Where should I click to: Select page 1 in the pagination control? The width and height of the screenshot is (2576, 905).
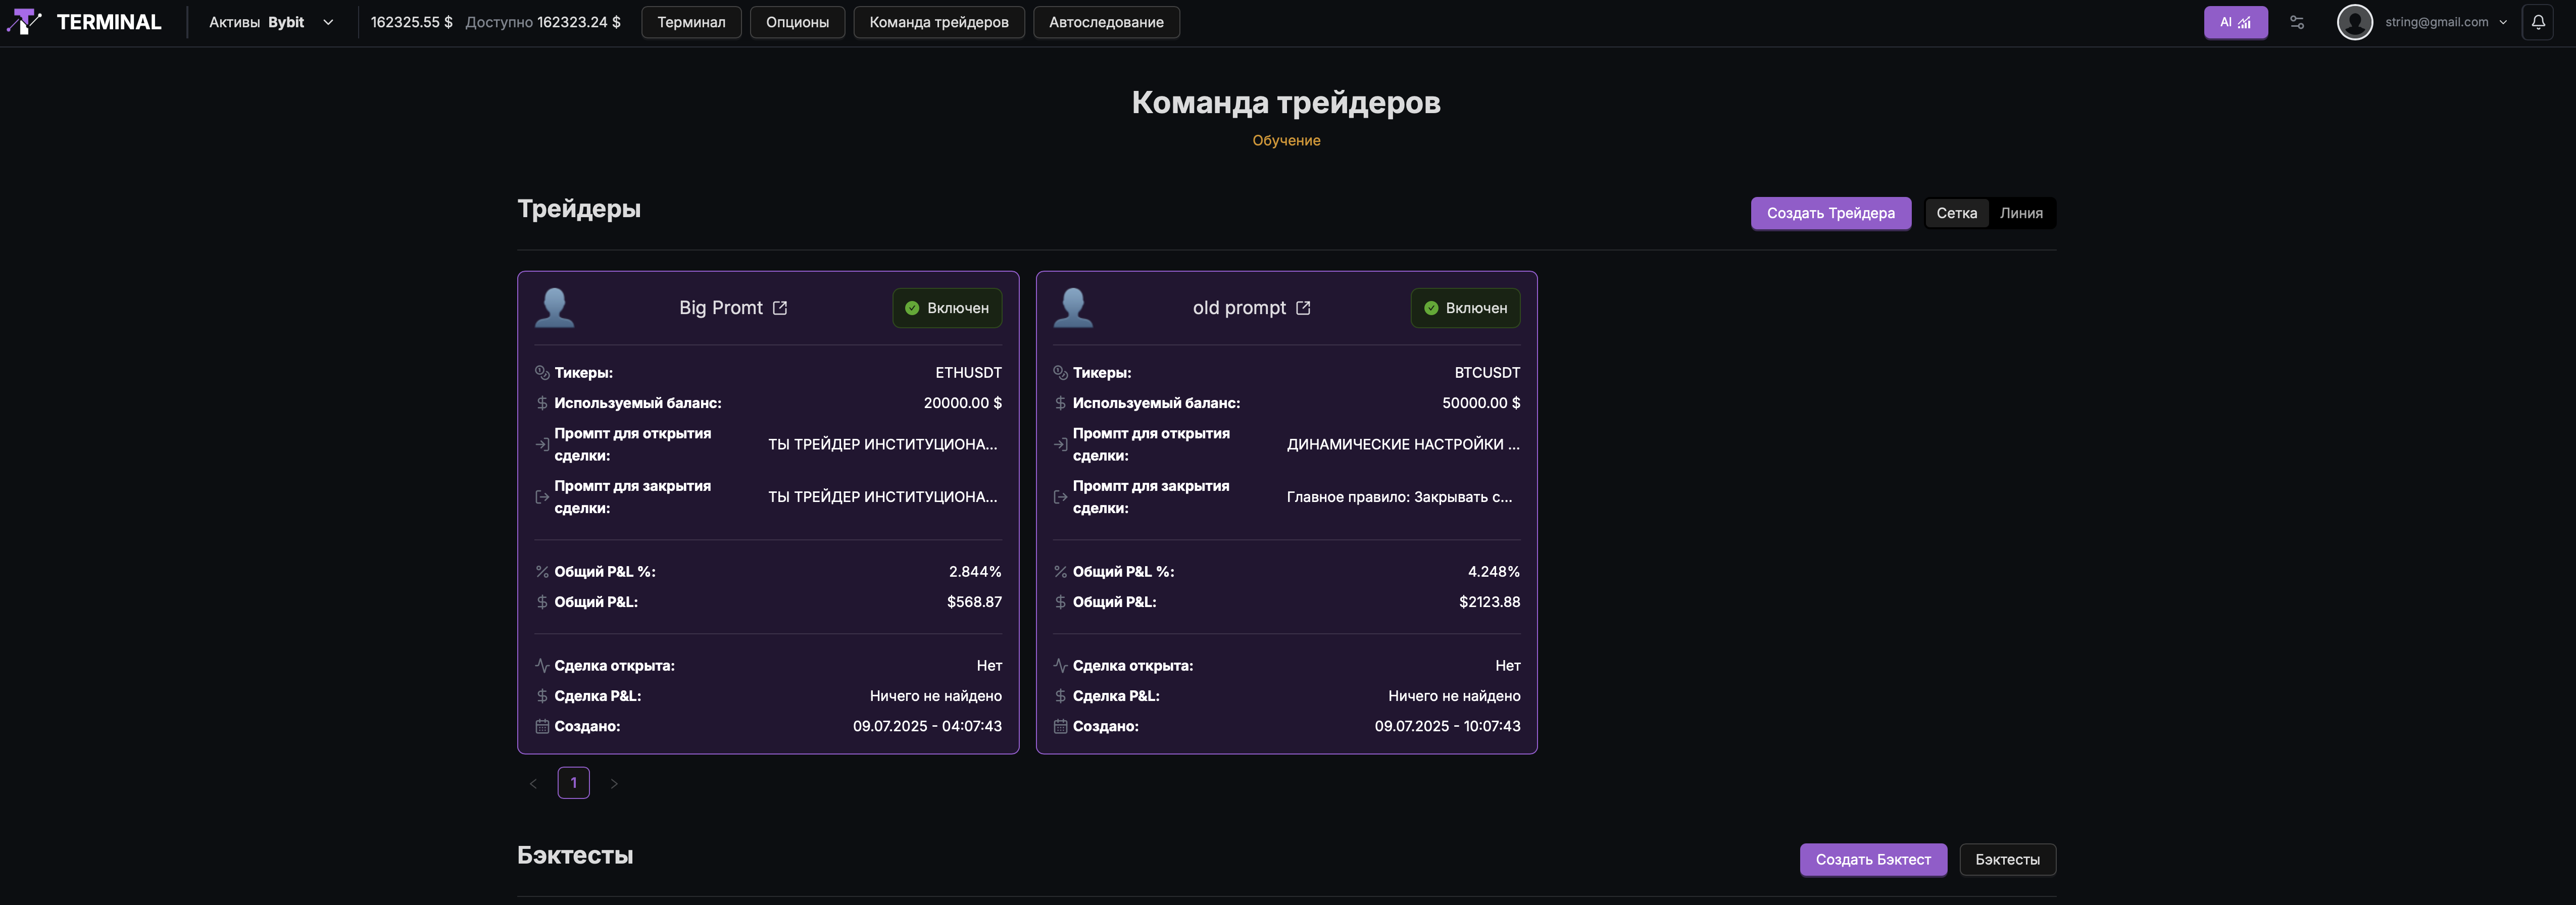573,783
